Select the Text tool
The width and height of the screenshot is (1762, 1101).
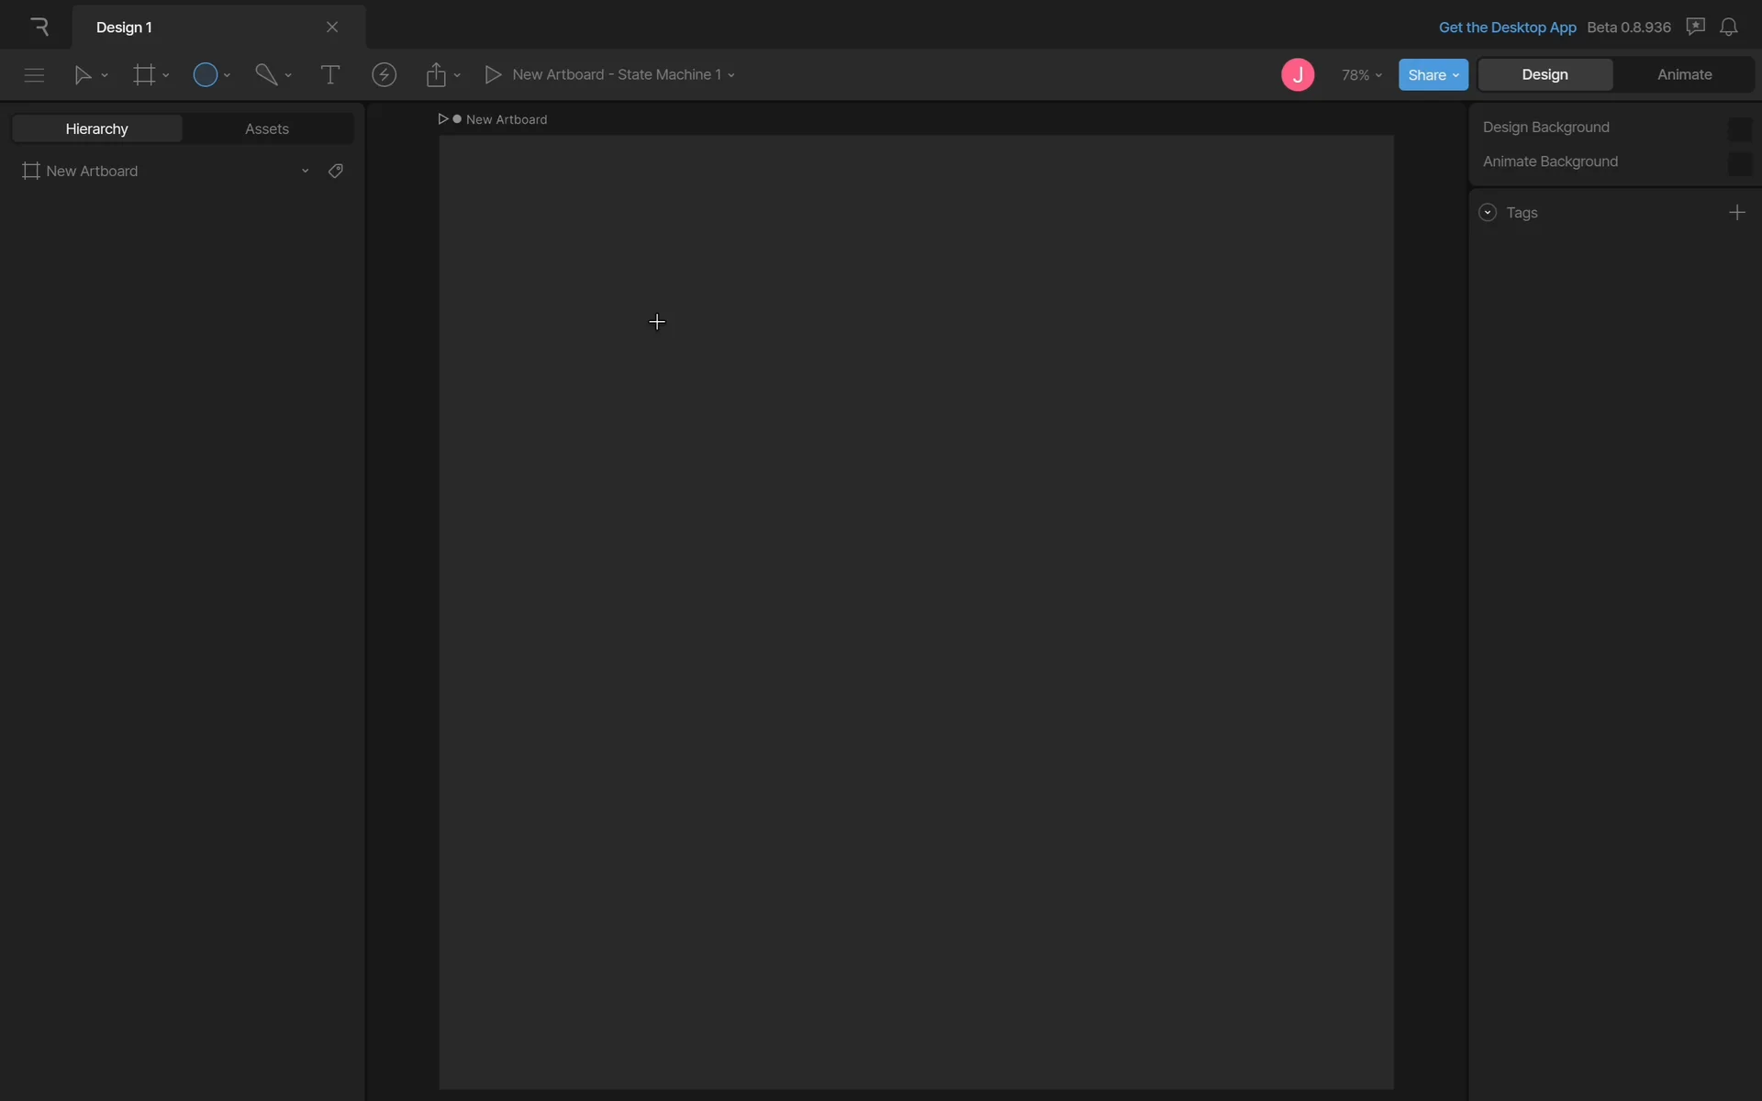[329, 75]
